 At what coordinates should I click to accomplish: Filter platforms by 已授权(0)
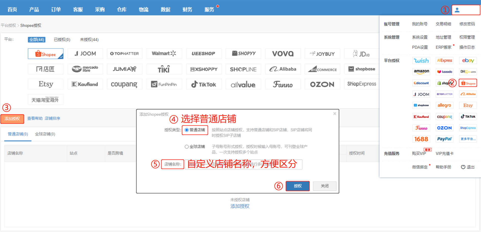click(62, 40)
